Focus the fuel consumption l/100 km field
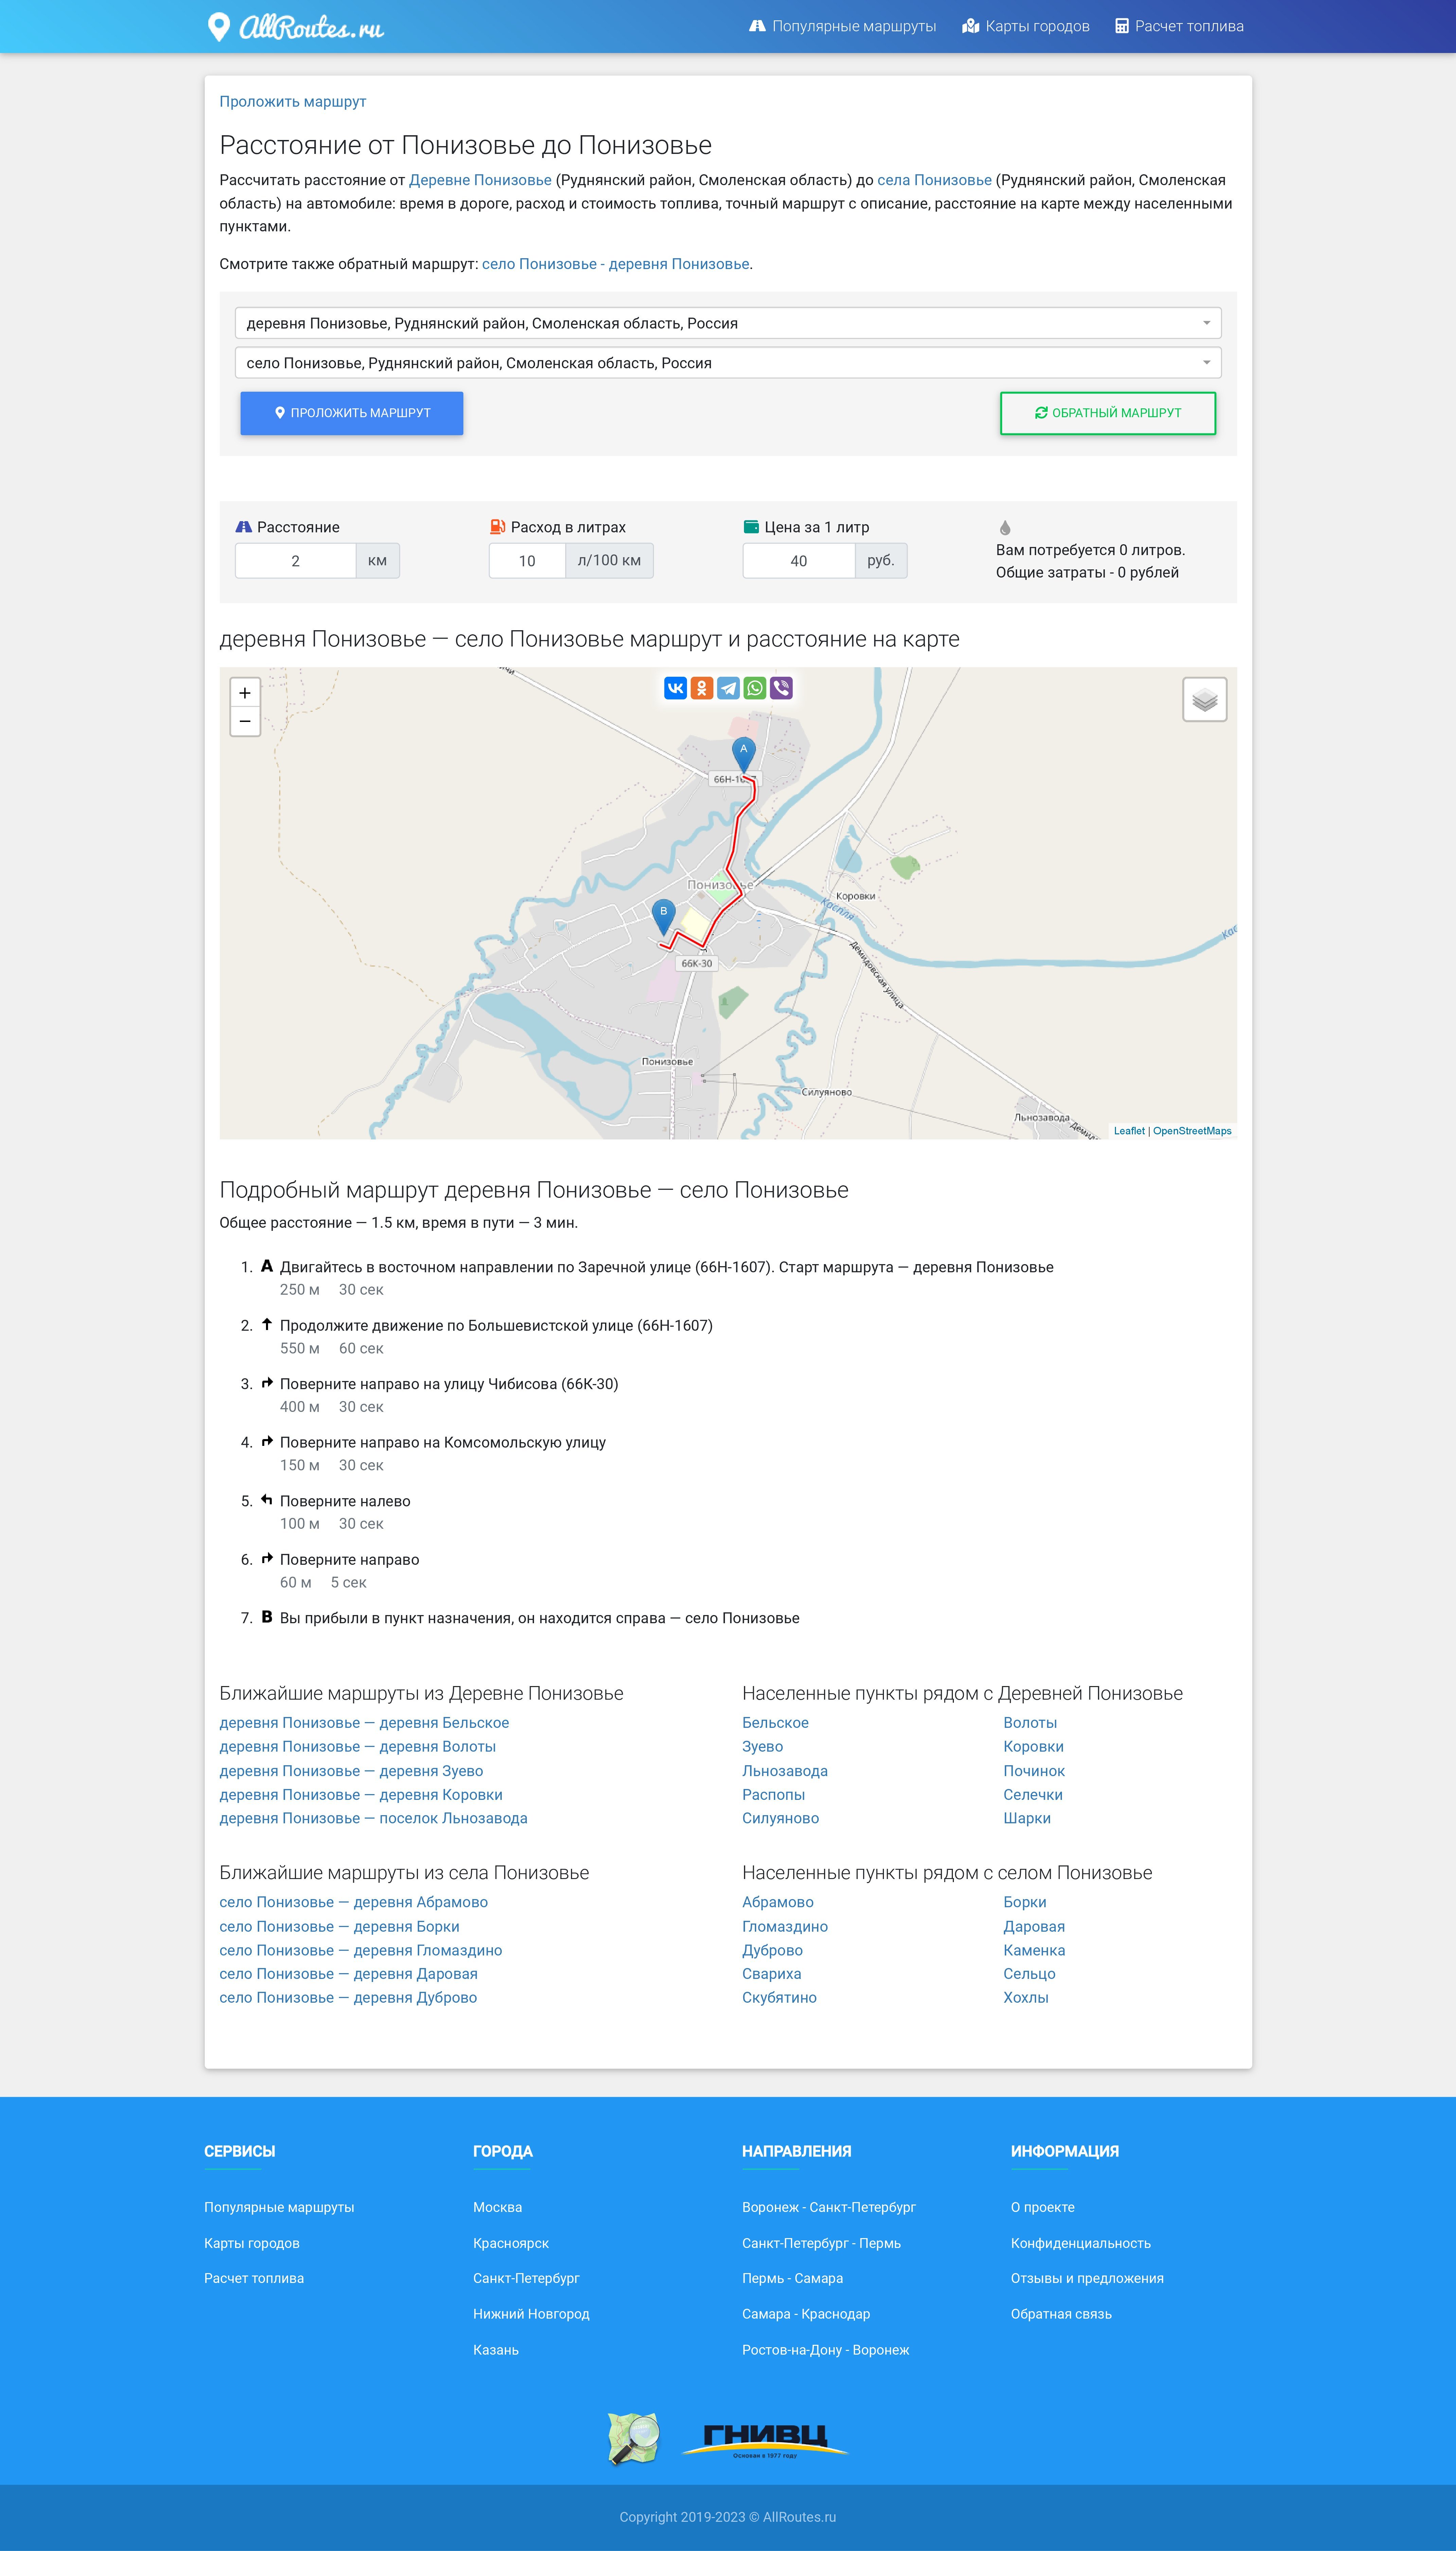1456x2551 pixels. 527,561
